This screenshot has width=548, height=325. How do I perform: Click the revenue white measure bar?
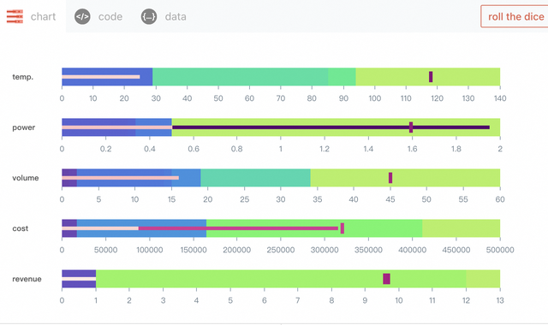[x=79, y=279]
